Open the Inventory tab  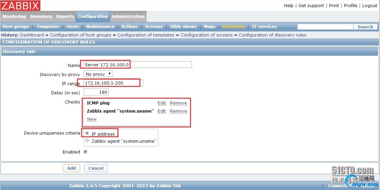tap(41, 17)
